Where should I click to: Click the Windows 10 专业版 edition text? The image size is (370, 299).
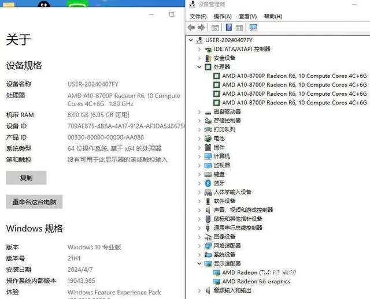[x=94, y=247]
